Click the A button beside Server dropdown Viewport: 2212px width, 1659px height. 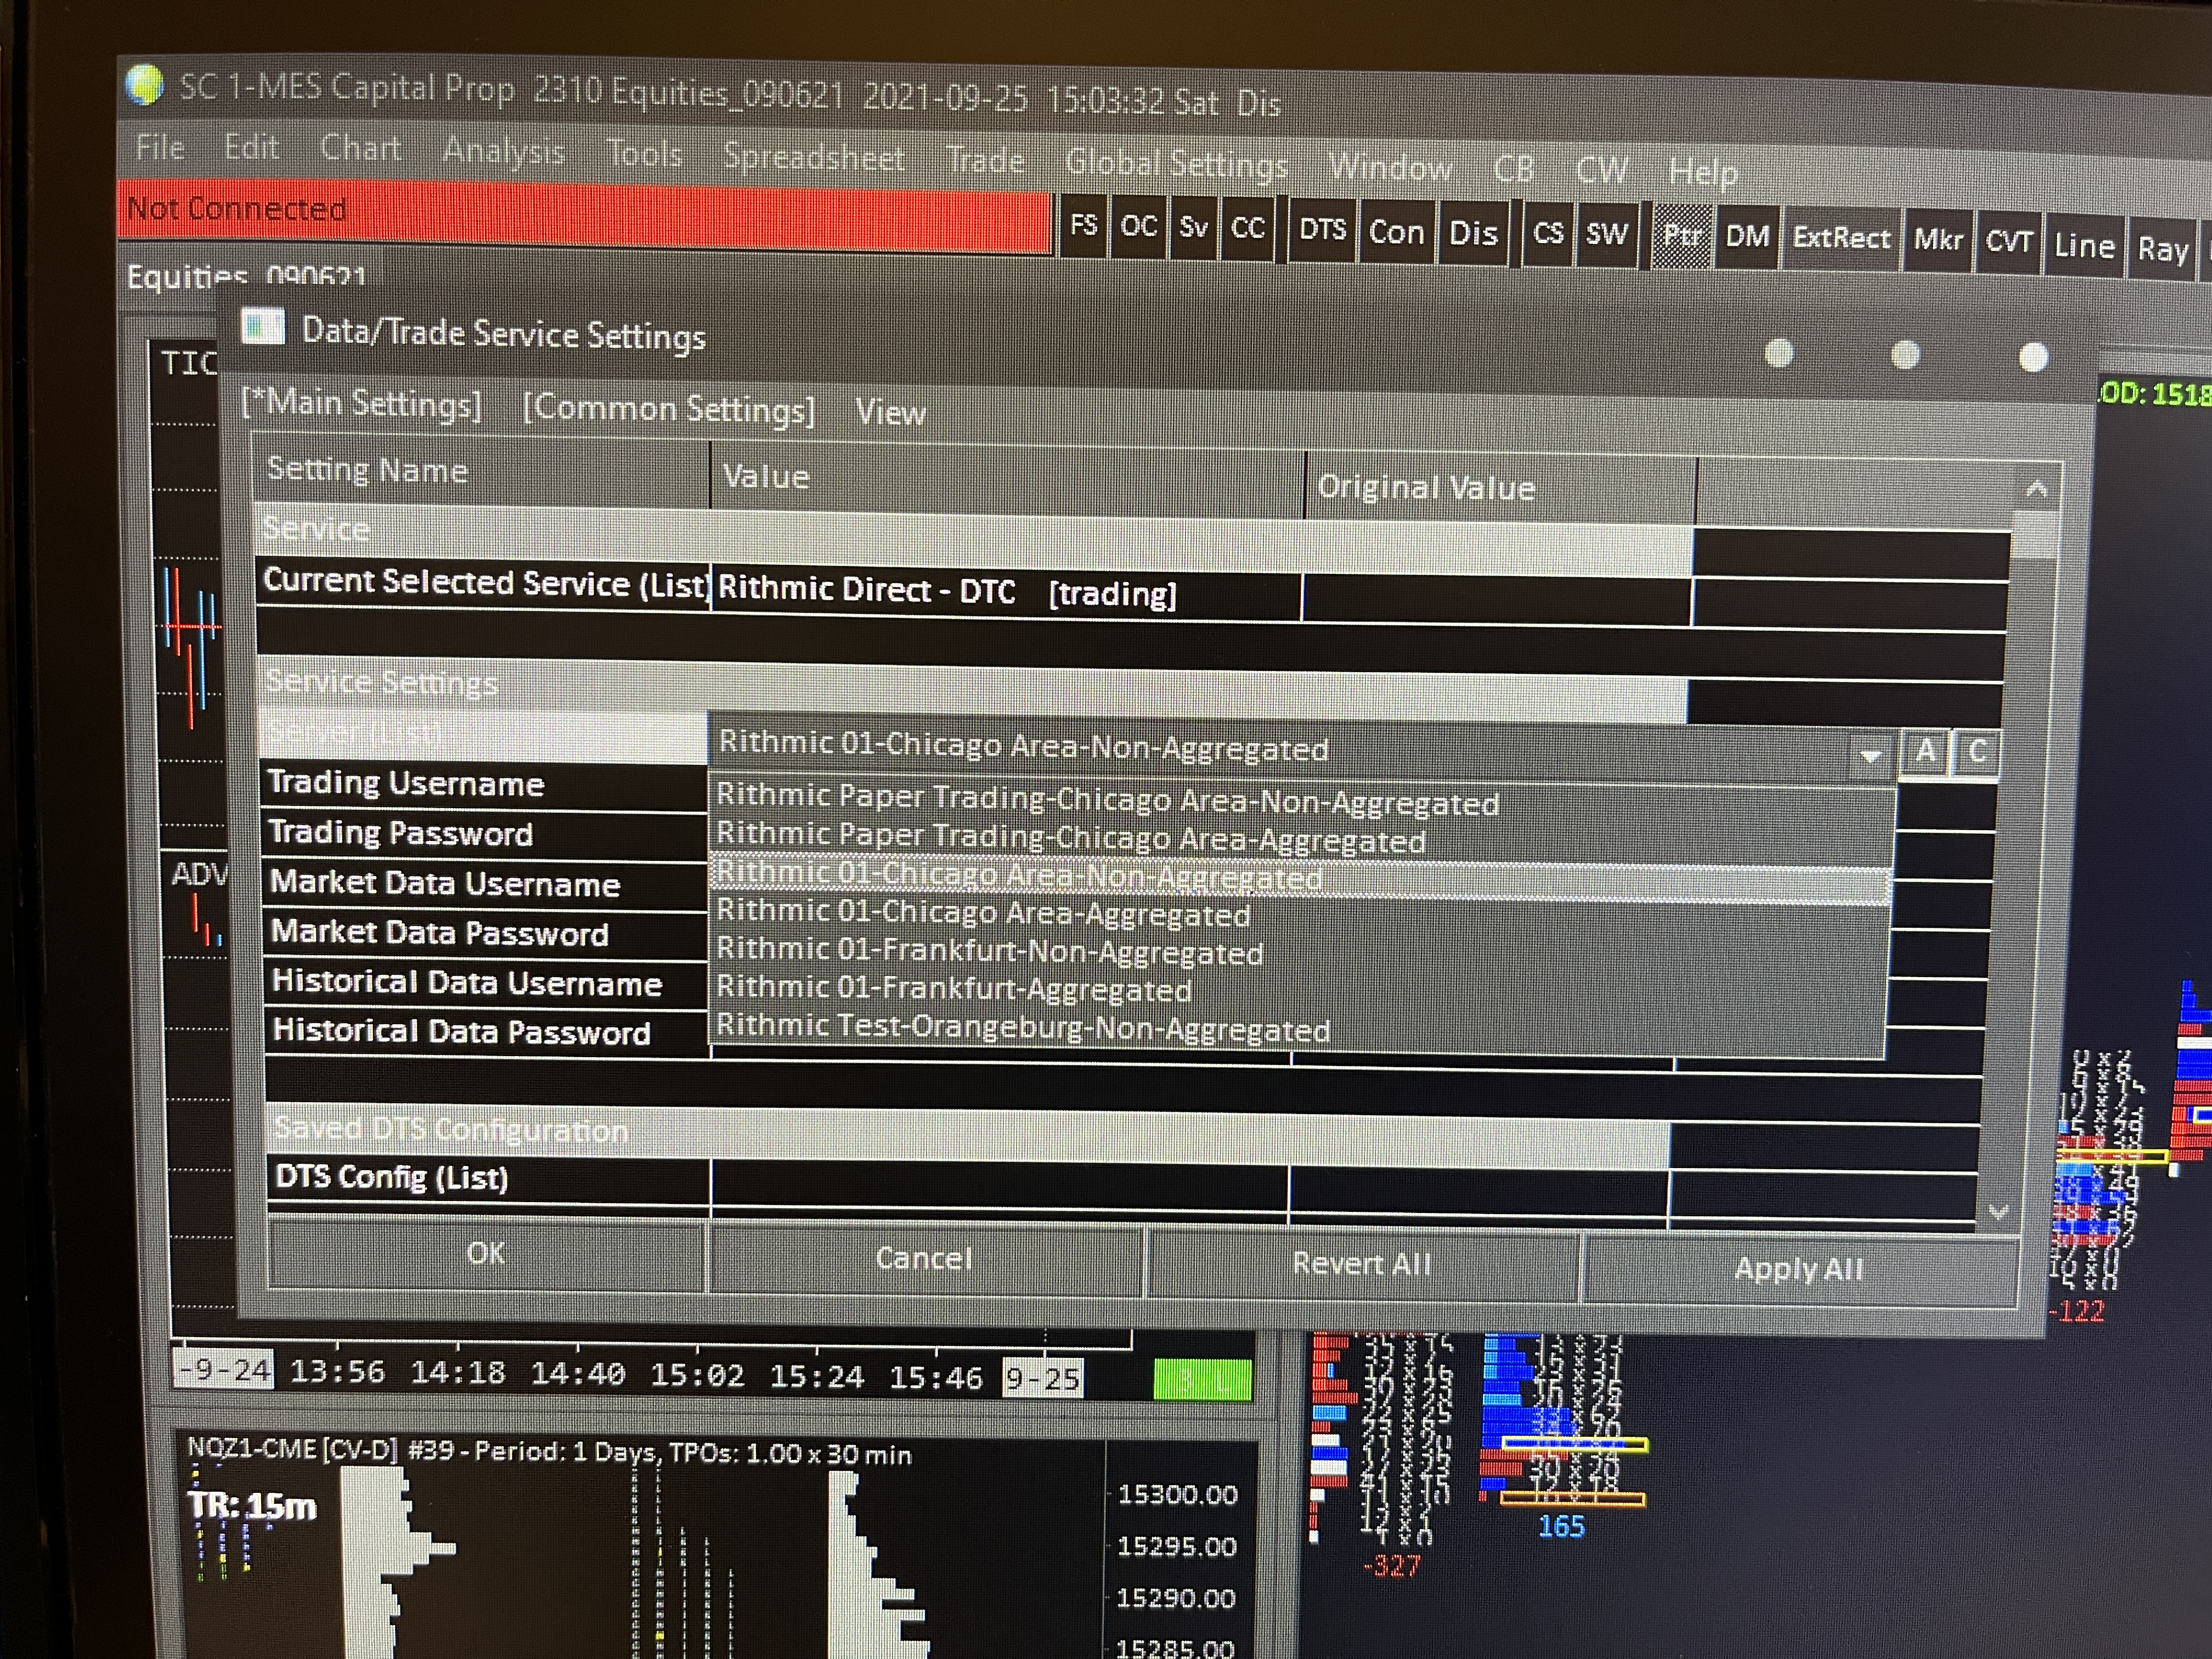point(1925,752)
